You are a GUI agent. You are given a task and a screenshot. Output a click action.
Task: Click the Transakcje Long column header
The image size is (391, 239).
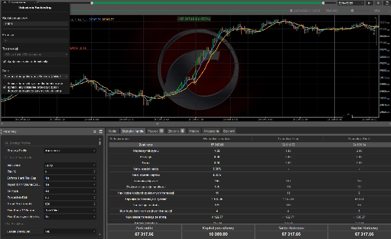(x=288, y=138)
